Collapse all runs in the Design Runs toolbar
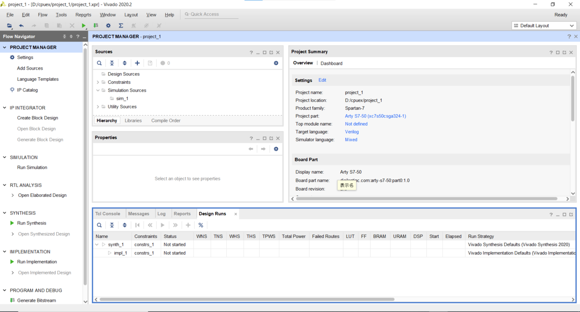 [x=112, y=225]
